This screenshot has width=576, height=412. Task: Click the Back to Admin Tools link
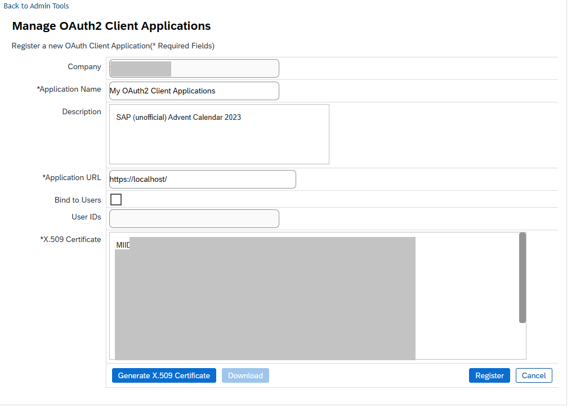[x=37, y=6]
